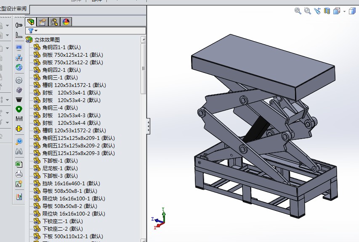Select component 下脚板-3
The height and width of the screenshot is (242, 359).
(x=60, y=176)
